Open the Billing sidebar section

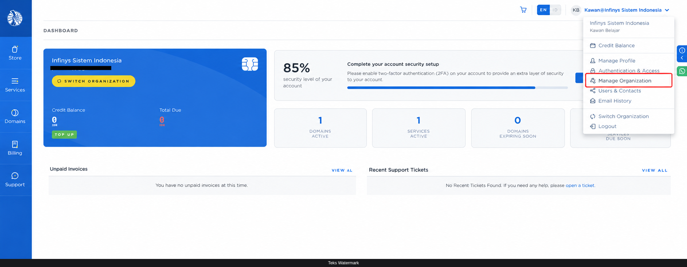point(15,148)
